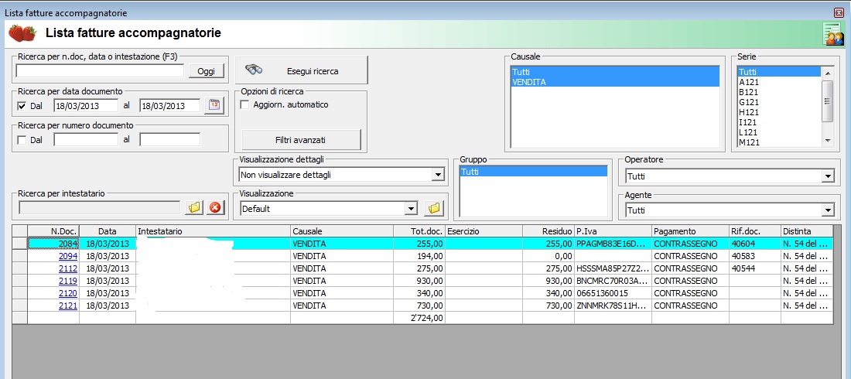Image resolution: width=851 pixels, height=379 pixels.
Task: Open Filtri avanzati
Action: tap(301, 139)
